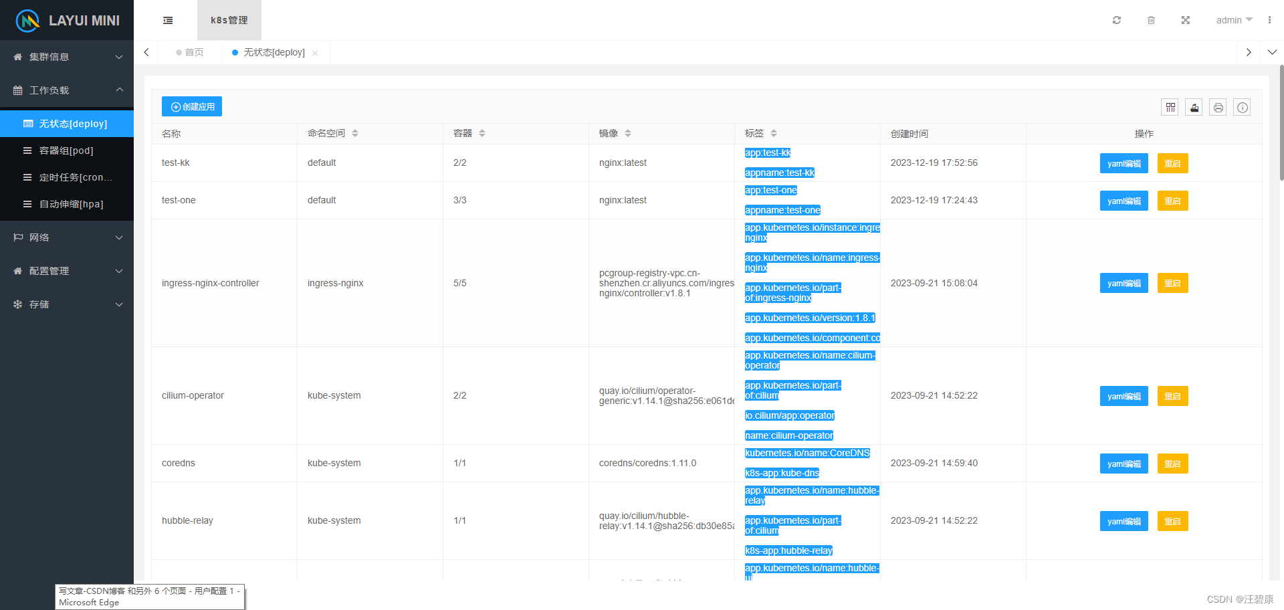1284x610 pixels.
Task: Click yaml编辑 for cilium-operator
Action: click(x=1124, y=396)
